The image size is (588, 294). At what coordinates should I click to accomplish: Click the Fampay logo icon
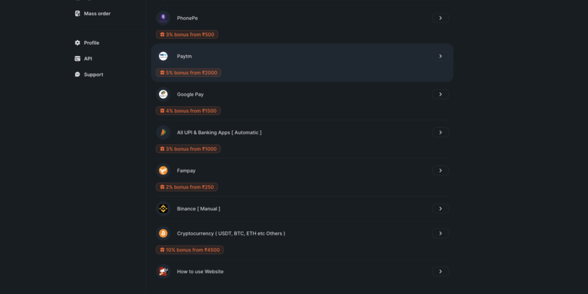point(163,171)
